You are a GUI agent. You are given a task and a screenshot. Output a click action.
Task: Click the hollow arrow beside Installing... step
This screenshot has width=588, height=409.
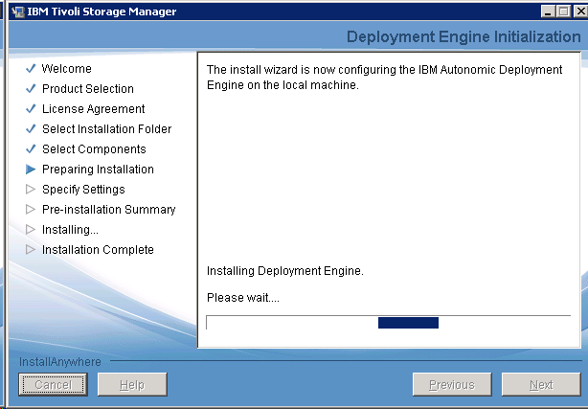[31, 230]
